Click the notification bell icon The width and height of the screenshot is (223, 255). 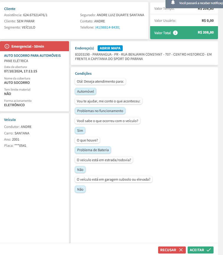[173, 3]
